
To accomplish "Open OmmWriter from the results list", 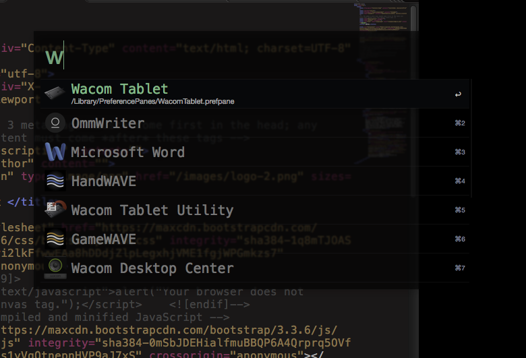I will [x=108, y=123].
